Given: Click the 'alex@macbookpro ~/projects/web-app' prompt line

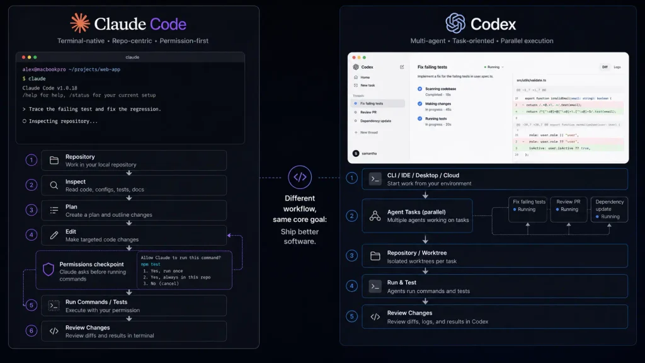Looking at the screenshot, I should click(72, 69).
